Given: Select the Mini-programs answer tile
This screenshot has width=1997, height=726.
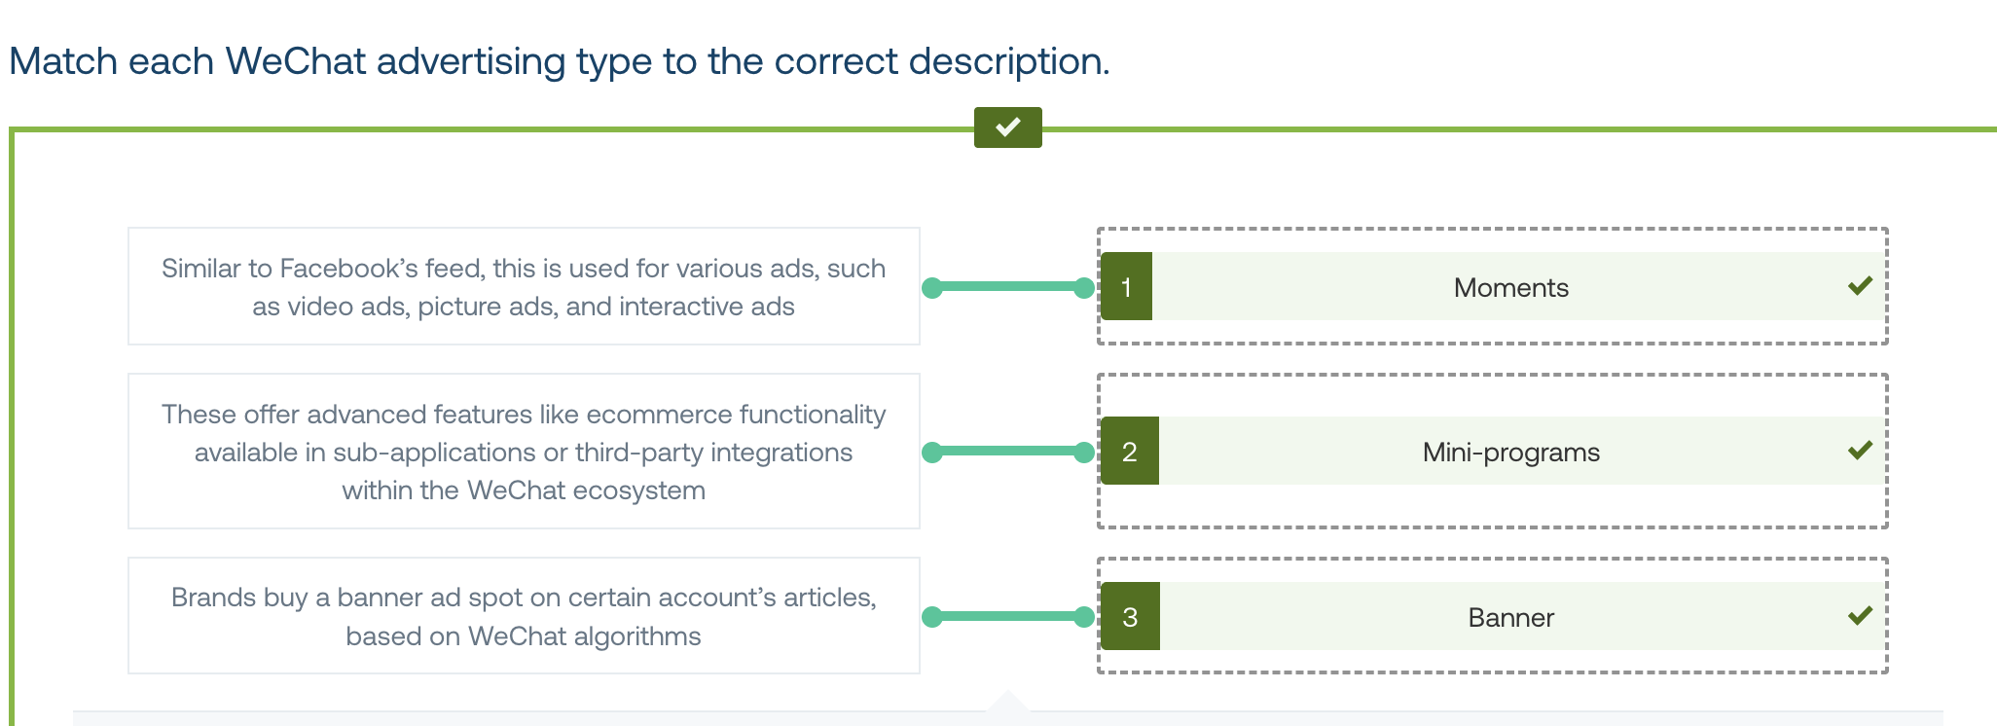Looking at the screenshot, I should [x=1494, y=451].
